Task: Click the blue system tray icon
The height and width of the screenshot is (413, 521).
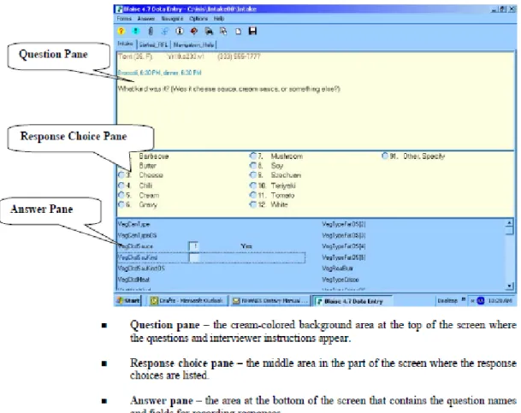Action: tap(481, 301)
